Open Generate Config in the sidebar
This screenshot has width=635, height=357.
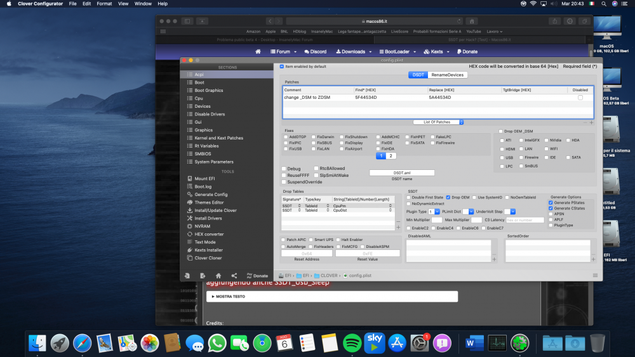211,195
